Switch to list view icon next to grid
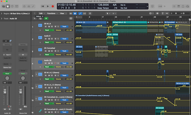 tap(75, 13)
